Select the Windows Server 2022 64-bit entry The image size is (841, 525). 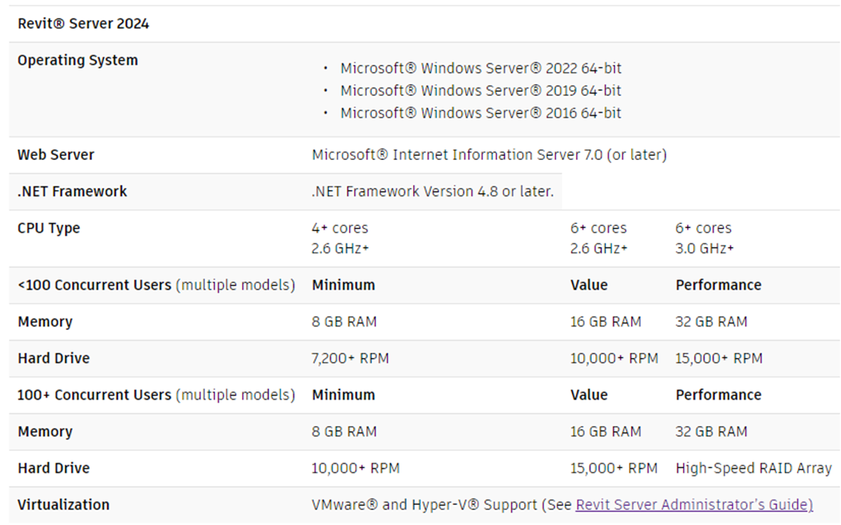click(480, 68)
